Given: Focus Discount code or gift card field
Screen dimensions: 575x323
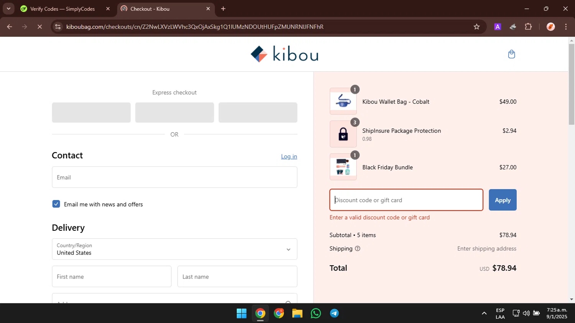Looking at the screenshot, I should pyautogui.click(x=406, y=200).
